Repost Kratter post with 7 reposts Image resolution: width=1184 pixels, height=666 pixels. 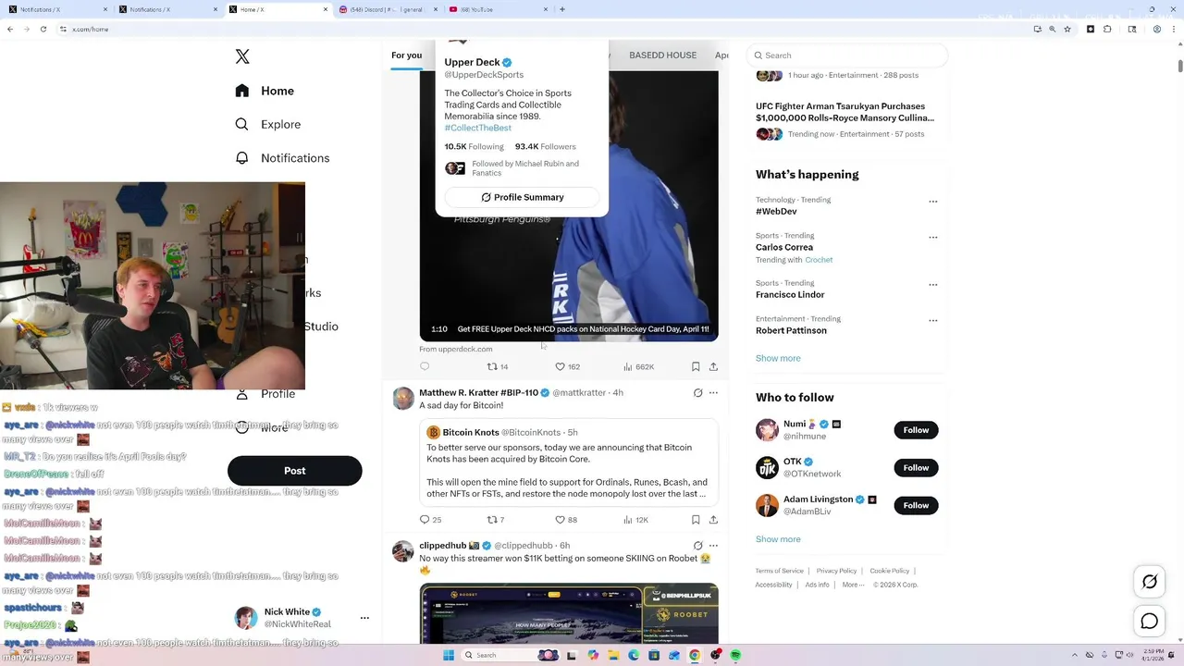(496, 520)
